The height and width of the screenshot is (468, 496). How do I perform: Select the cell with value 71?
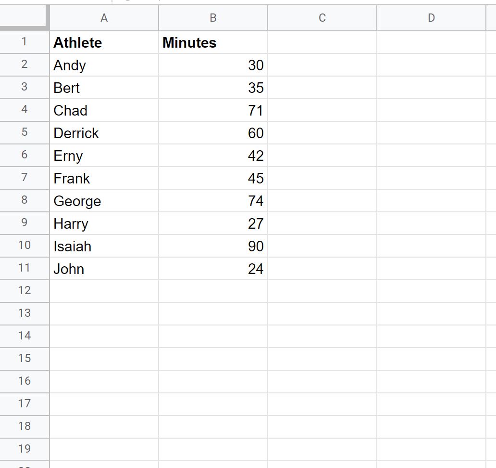coord(213,110)
